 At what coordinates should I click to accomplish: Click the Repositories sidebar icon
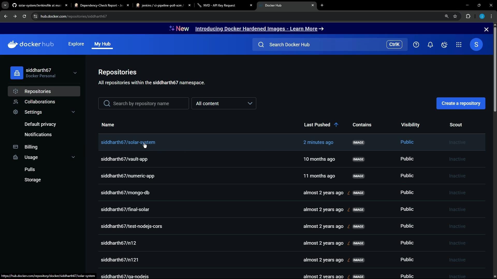click(16, 91)
